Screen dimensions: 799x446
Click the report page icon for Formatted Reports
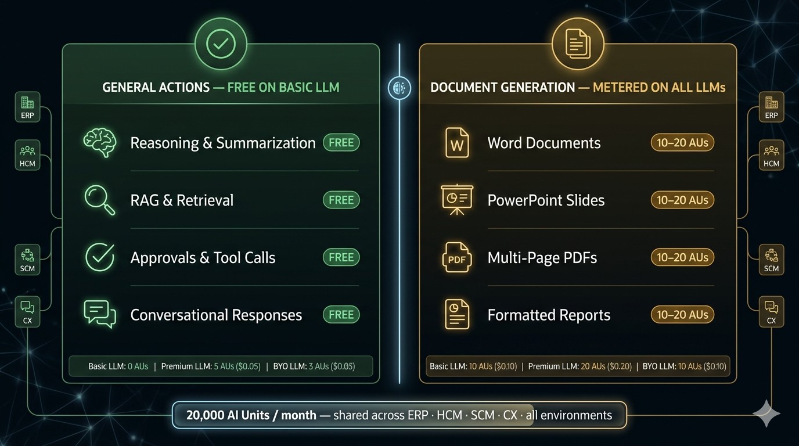coord(457,314)
